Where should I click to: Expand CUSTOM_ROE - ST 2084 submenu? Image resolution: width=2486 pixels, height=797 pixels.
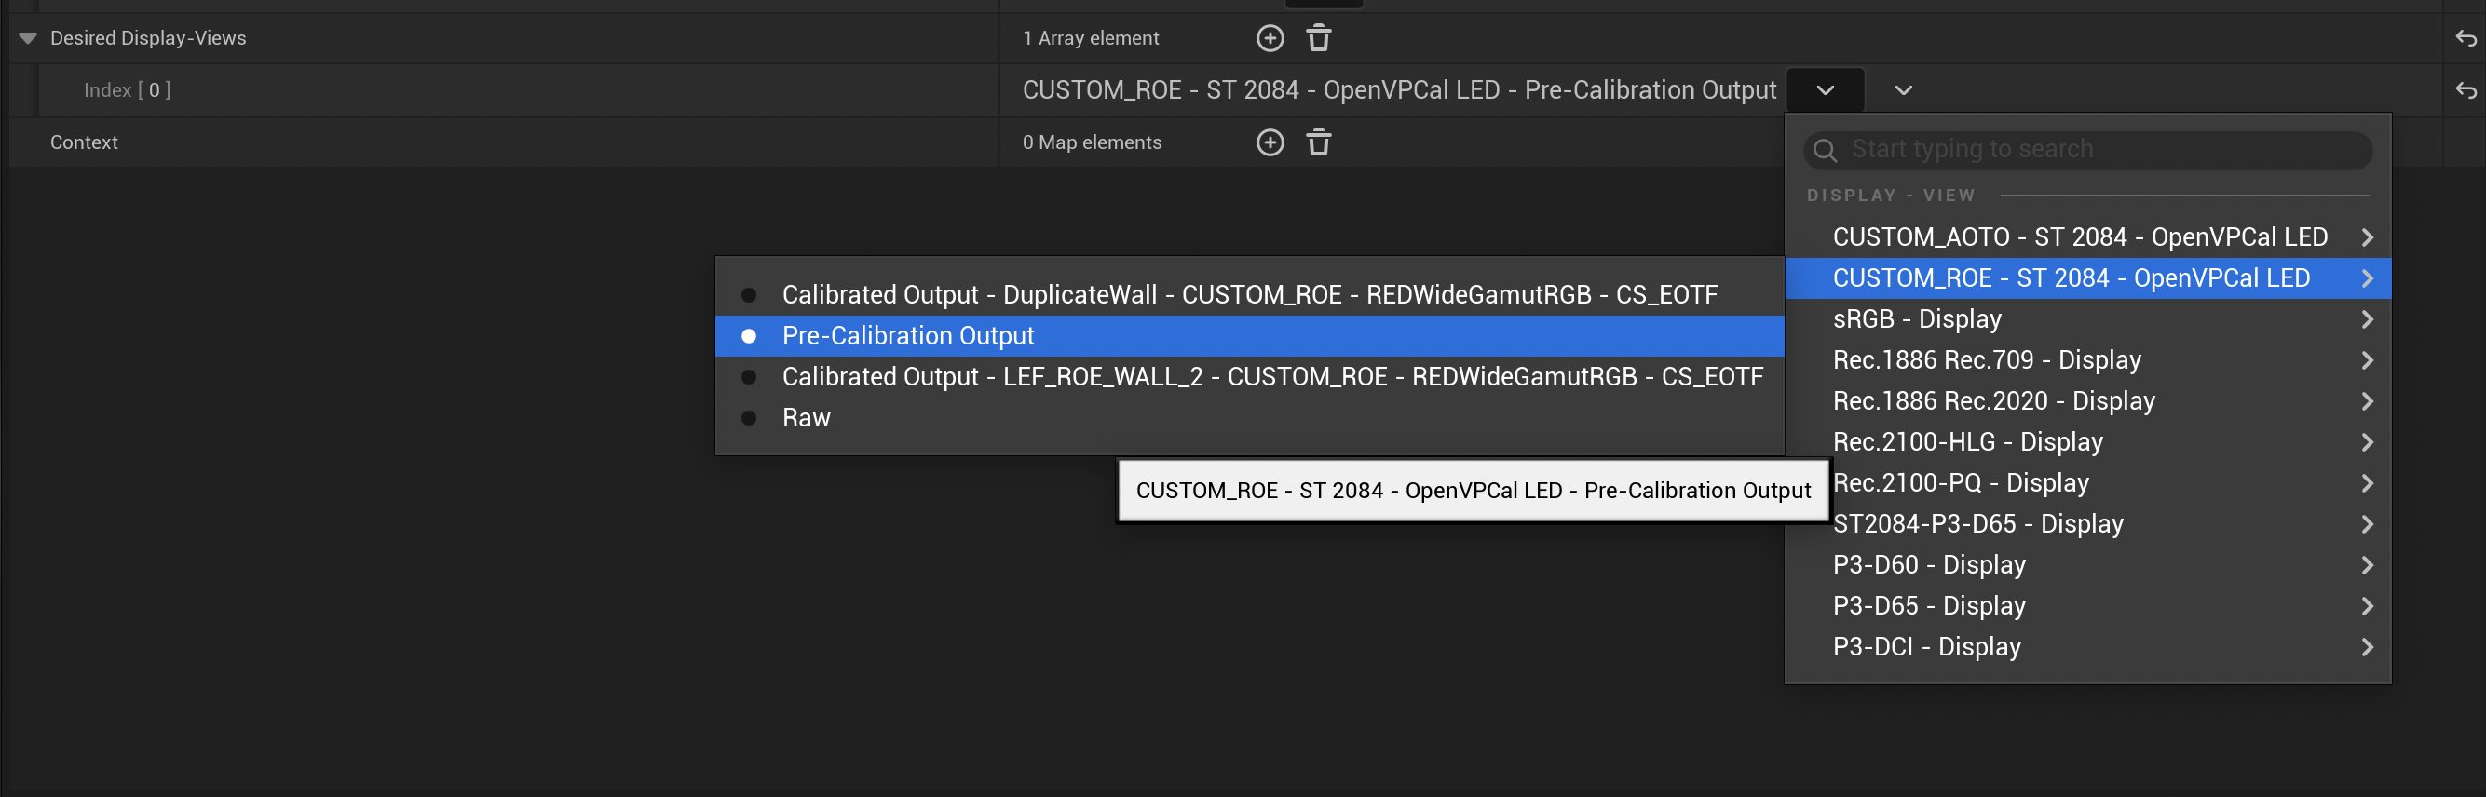2087,278
